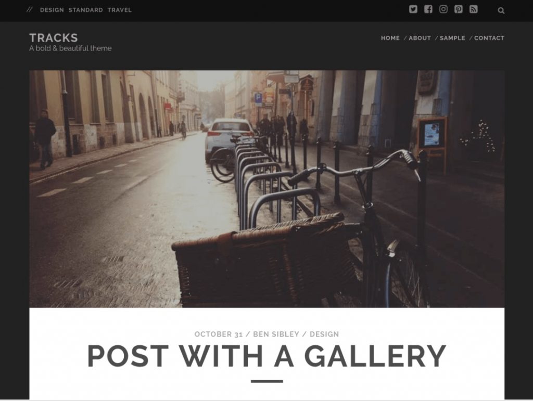Open the Post With A Gallery title
Screen dimensions: 533x401
coord(267,356)
